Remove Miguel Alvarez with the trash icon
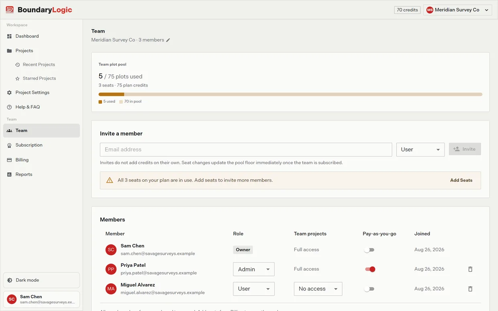 [470, 289]
